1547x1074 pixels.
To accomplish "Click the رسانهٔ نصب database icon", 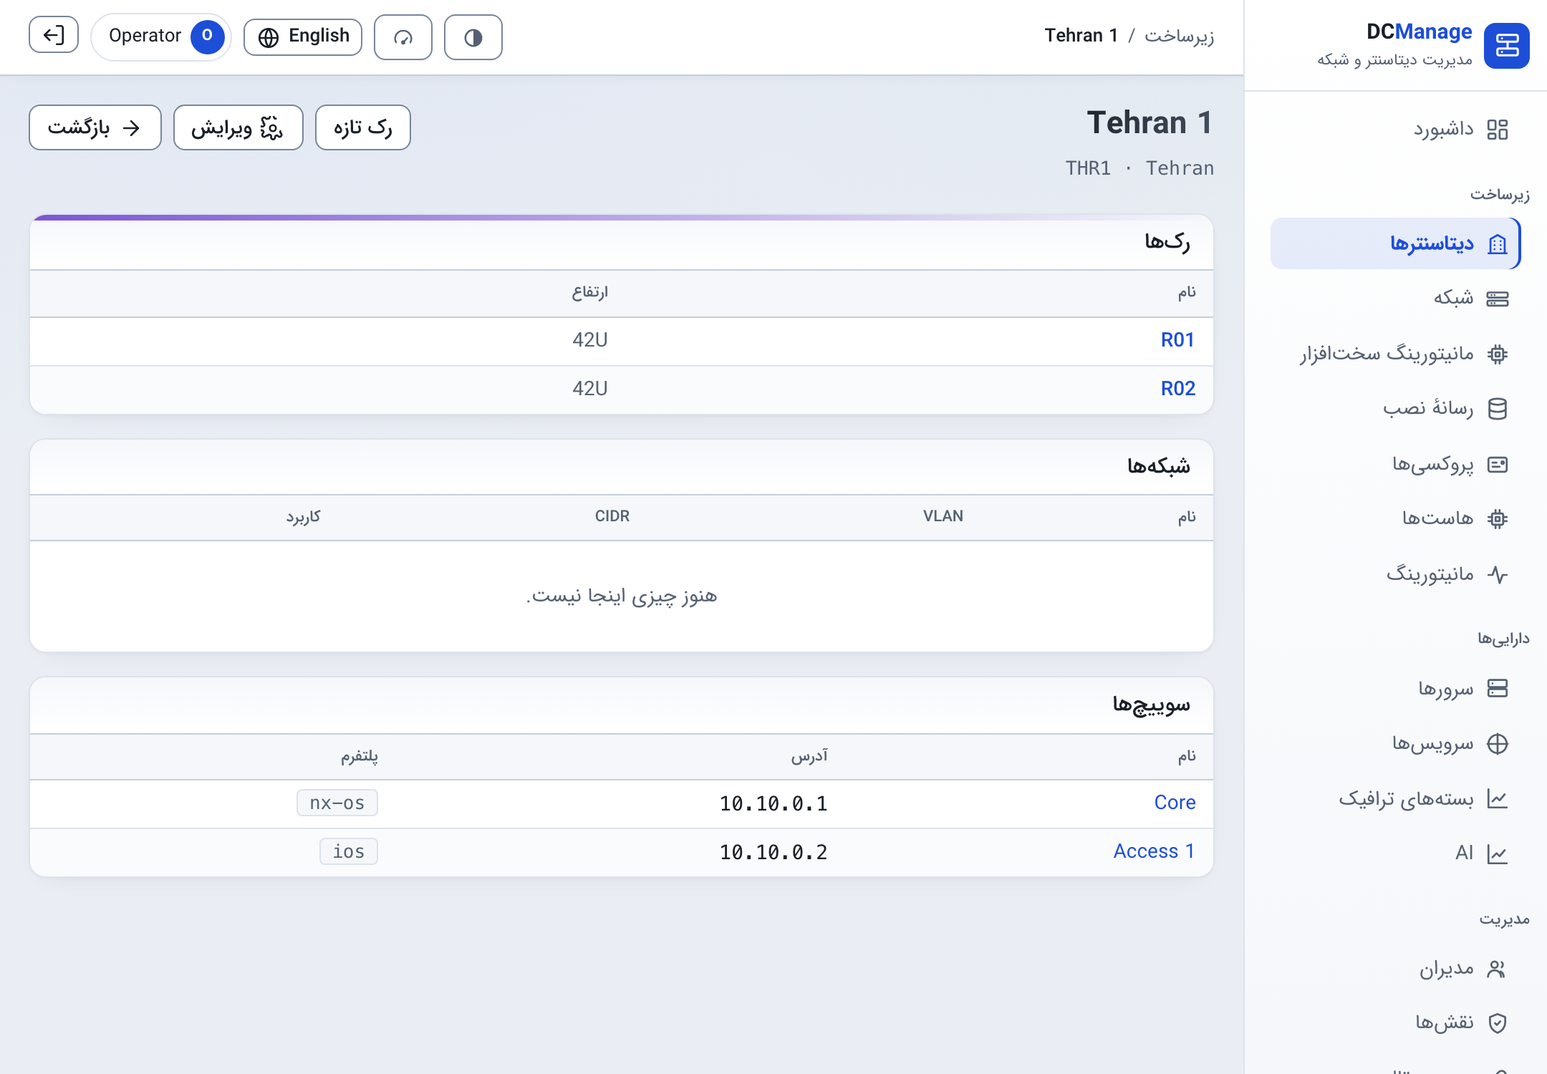I will 1498,409.
